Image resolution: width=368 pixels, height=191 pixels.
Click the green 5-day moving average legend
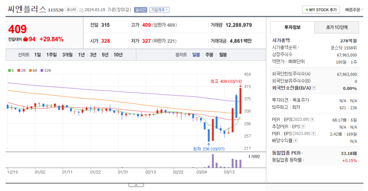pos(11,71)
